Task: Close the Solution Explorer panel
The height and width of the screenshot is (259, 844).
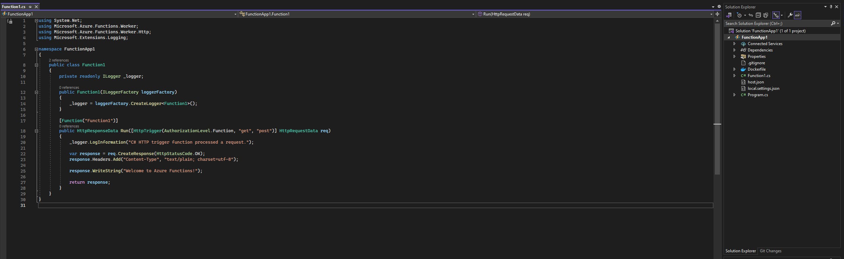Action: point(837,7)
